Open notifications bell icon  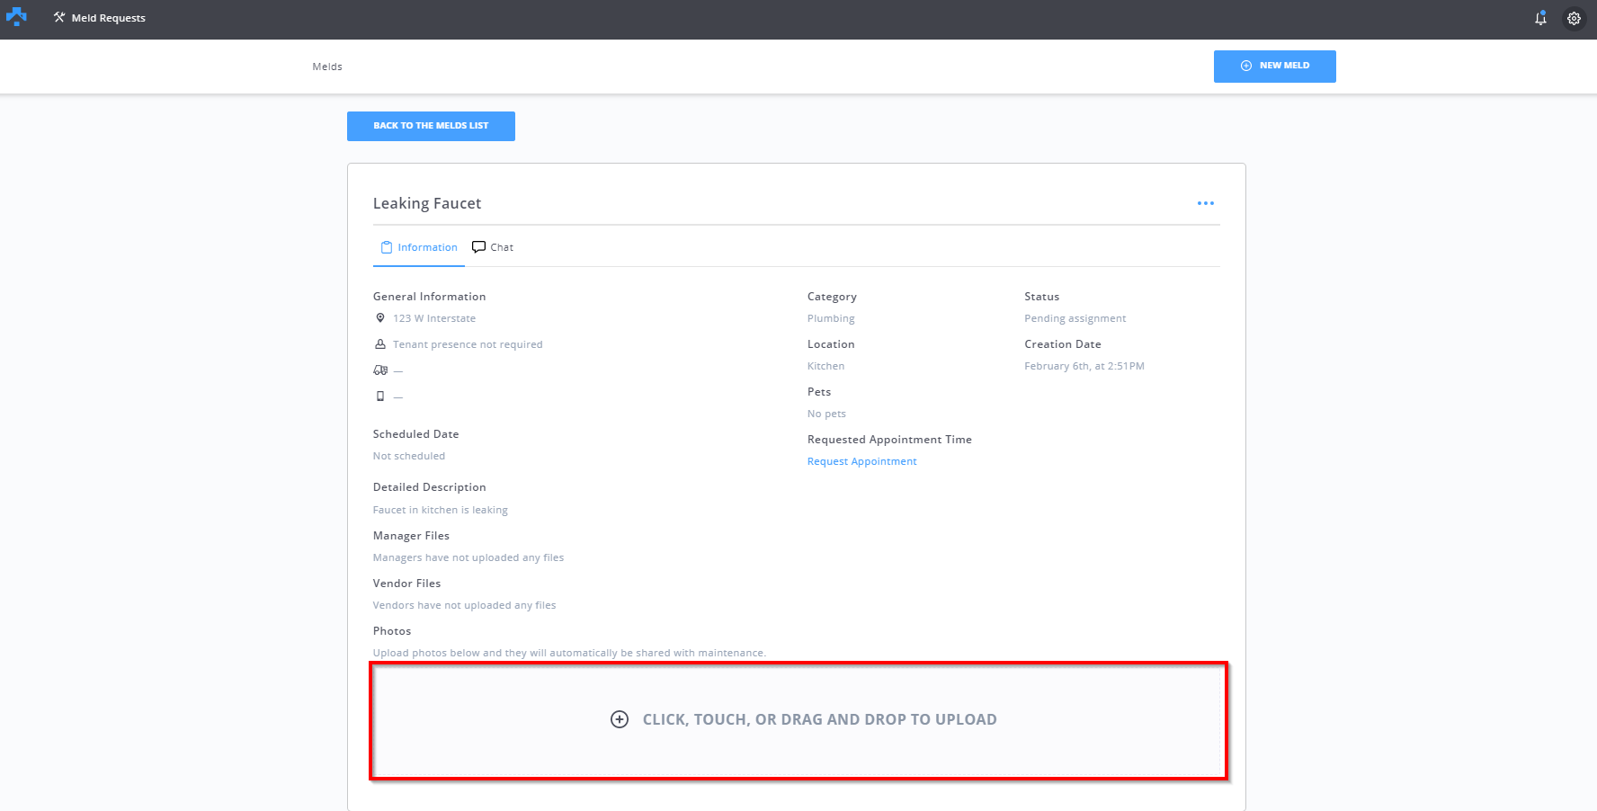pos(1540,18)
